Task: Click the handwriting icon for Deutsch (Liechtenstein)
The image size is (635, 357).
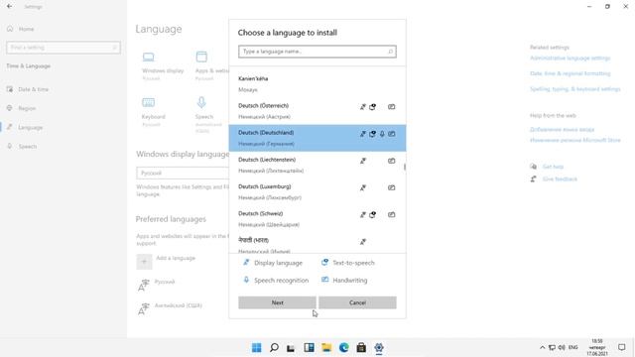Action: coord(391,161)
